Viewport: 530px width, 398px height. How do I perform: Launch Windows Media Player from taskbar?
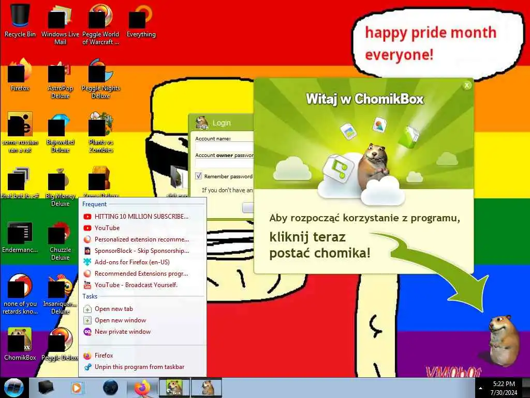(x=77, y=388)
